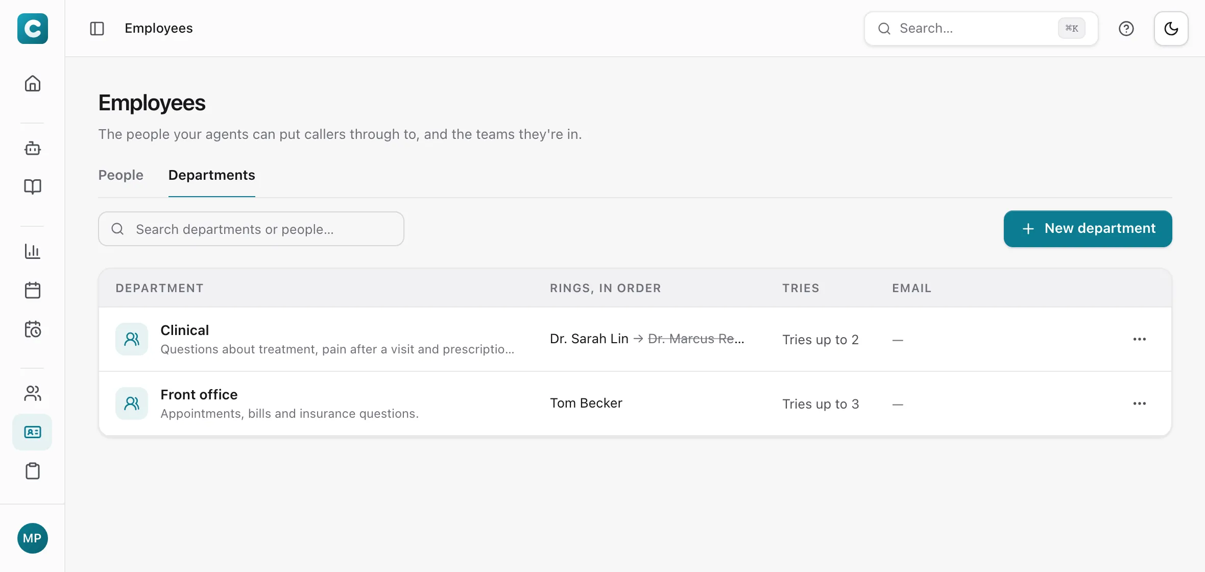The image size is (1205, 572).
Task: Open the three-dot menu for Front office
Action: coord(1140,403)
